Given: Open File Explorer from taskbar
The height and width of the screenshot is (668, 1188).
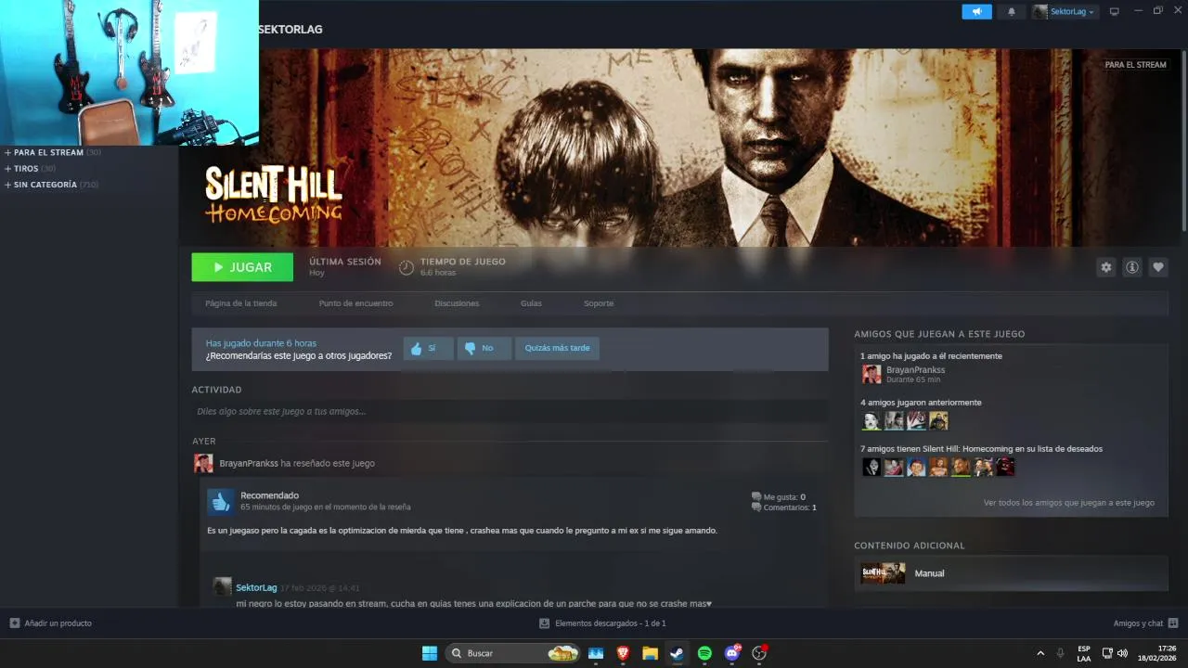Looking at the screenshot, I should coord(650,653).
